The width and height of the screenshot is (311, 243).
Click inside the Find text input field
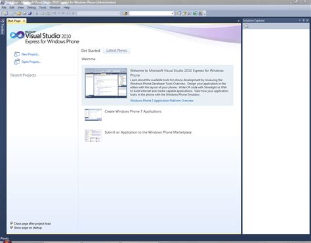150,14
